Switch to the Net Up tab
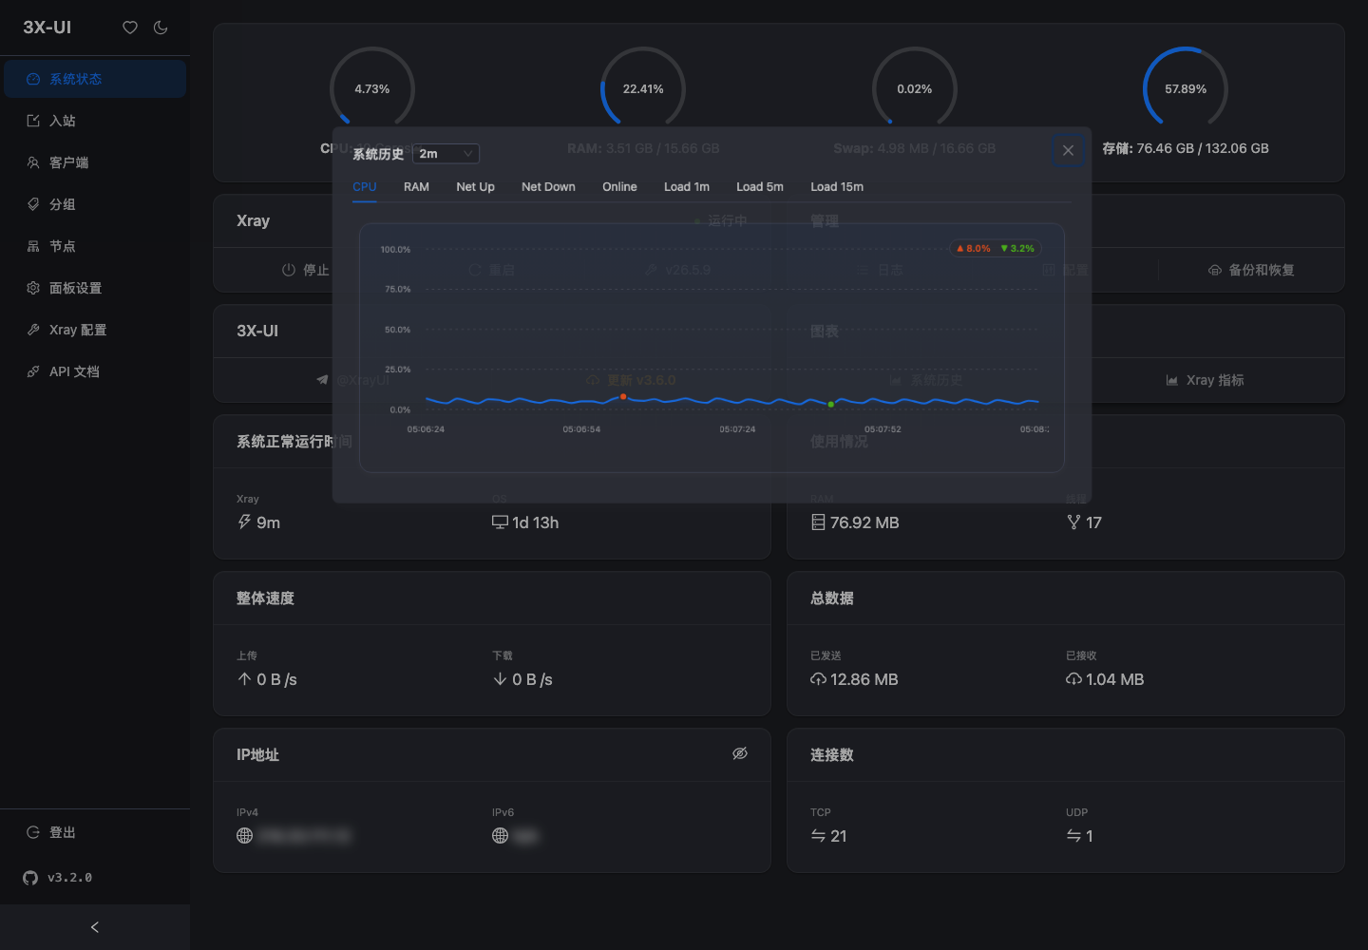The width and height of the screenshot is (1368, 950). 475,187
